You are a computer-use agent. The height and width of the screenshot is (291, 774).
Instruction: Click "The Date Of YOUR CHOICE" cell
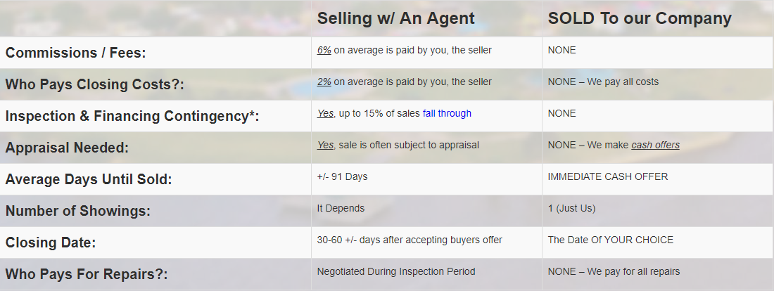pos(610,240)
